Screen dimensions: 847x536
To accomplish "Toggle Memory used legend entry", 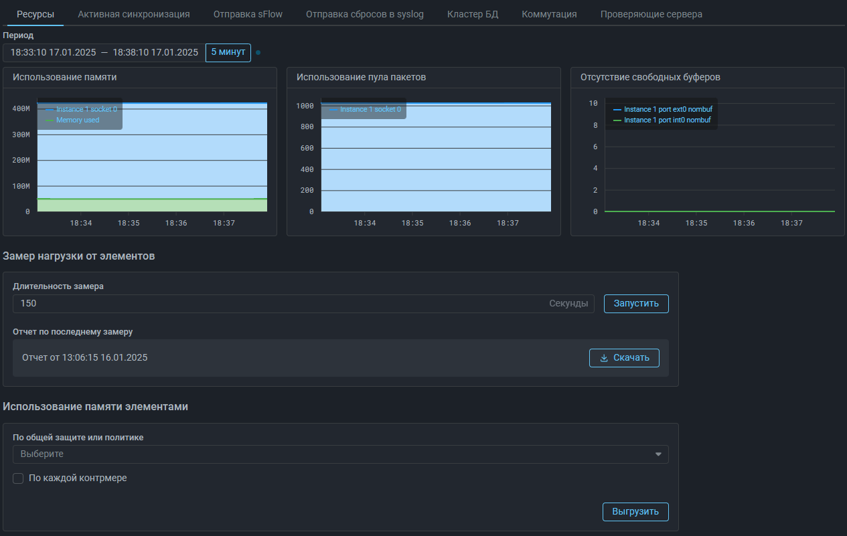I will [x=78, y=120].
